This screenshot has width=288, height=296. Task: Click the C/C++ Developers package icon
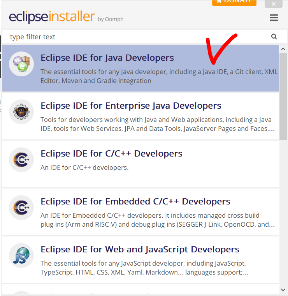21,160
